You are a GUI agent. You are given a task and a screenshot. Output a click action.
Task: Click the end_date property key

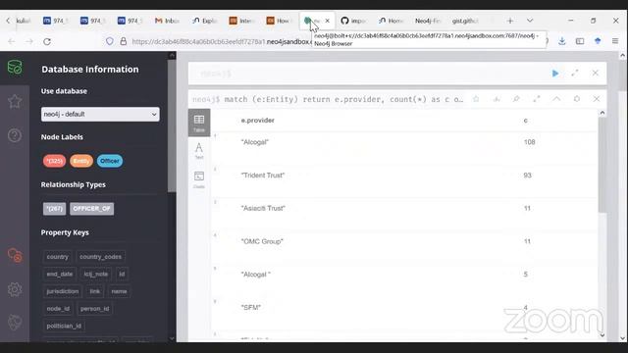click(x=60, y=275)
